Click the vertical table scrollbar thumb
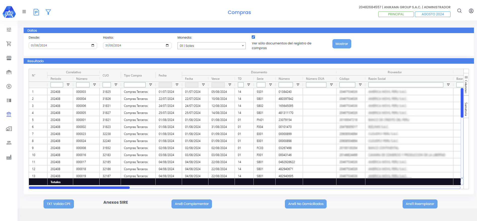The height and width of the screenshot is (221, 477). [462, 103]
